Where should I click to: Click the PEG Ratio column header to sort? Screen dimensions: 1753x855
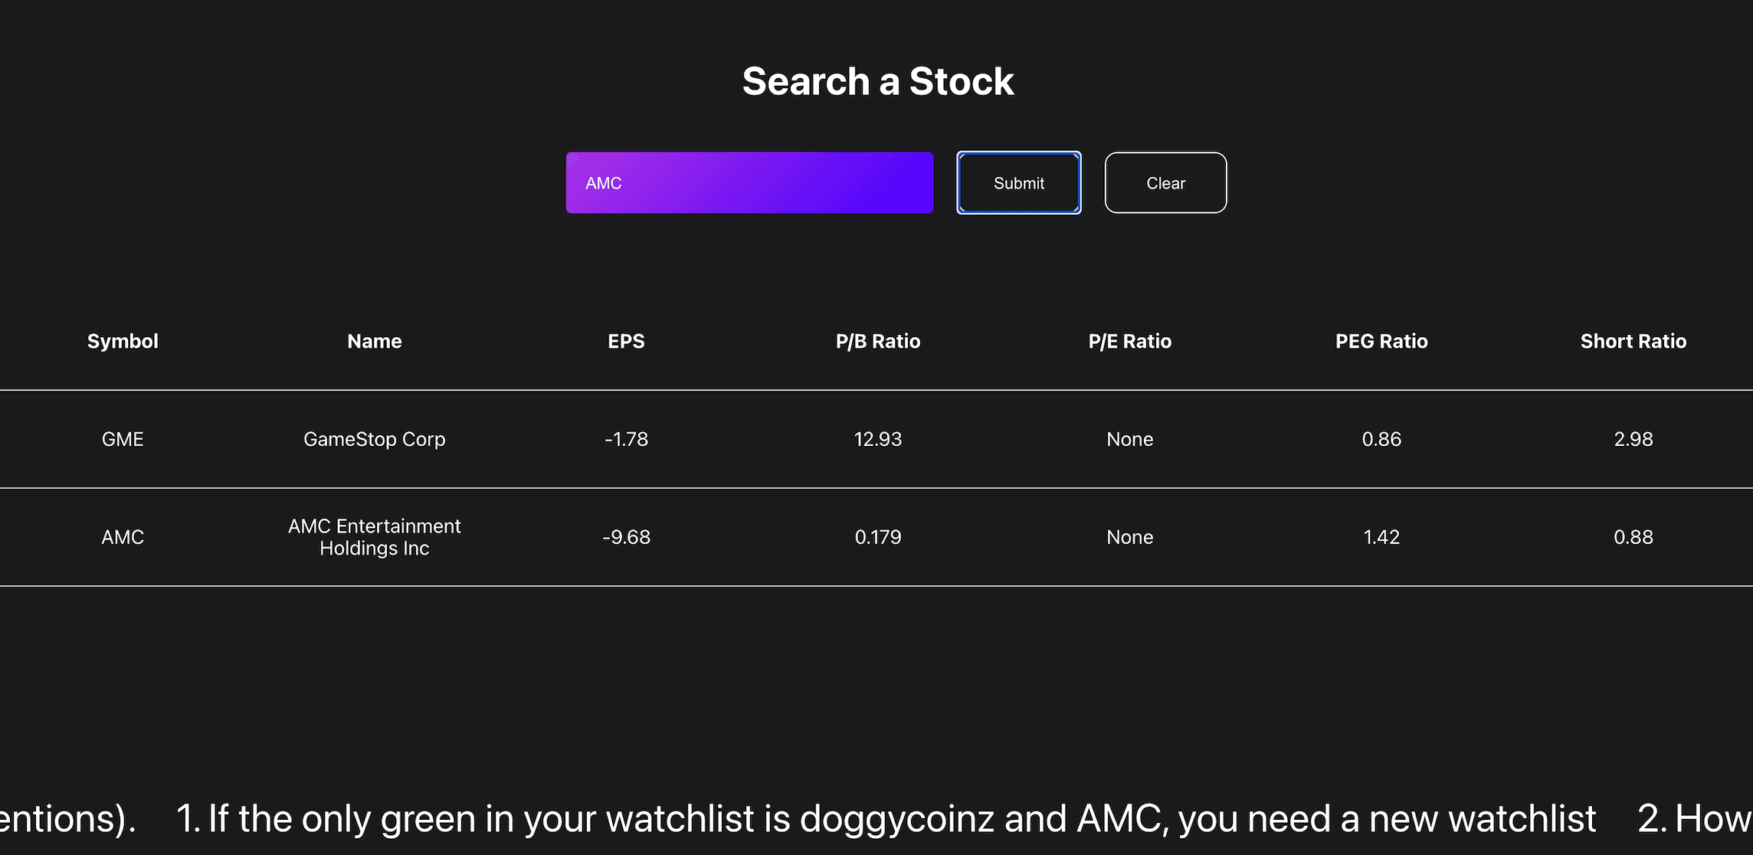[x=1383, y=341]
